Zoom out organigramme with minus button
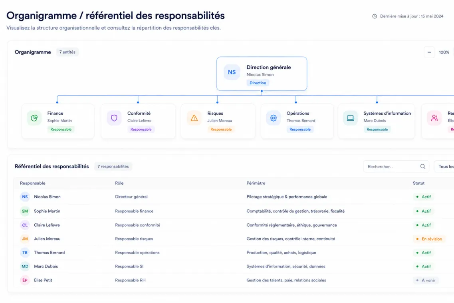This screenshot has width=454, height=303. [429, 52]
